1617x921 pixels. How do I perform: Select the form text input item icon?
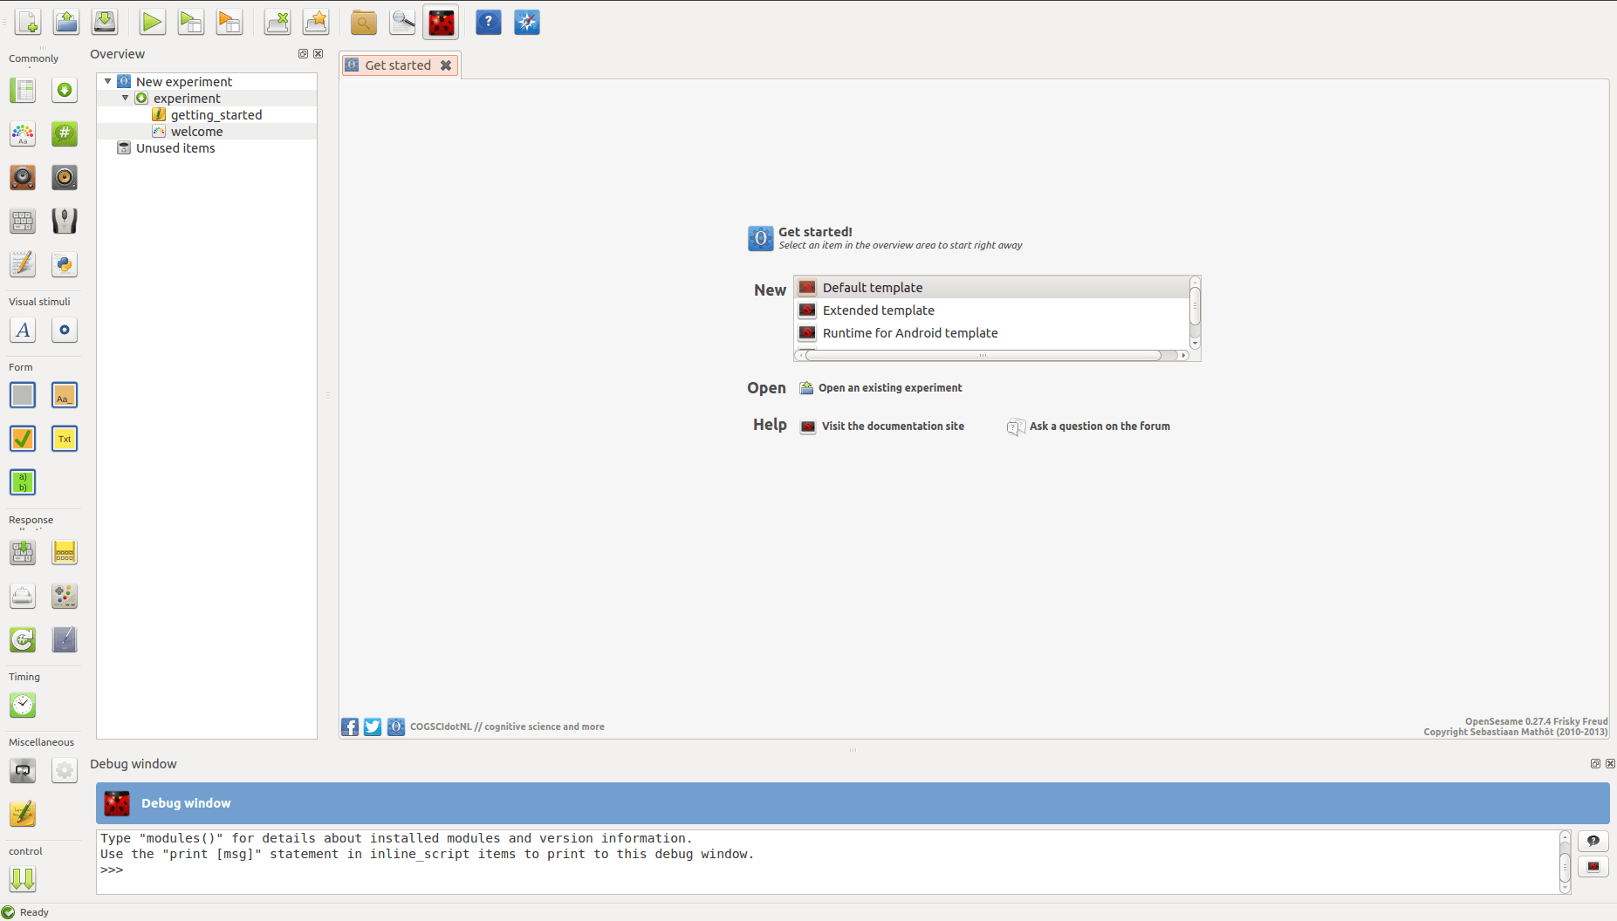click(x=65, y=395)
